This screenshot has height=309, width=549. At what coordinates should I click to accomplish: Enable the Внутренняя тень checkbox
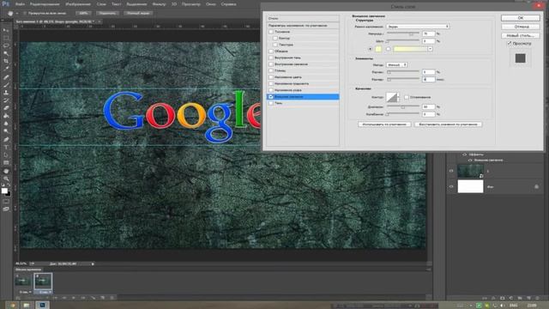[271, 58]
